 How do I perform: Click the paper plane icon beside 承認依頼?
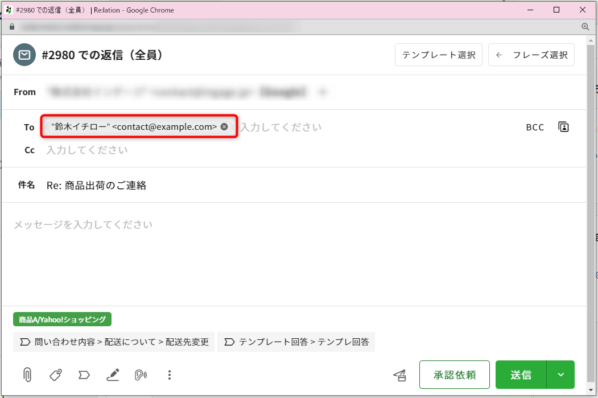pos(400,375)
